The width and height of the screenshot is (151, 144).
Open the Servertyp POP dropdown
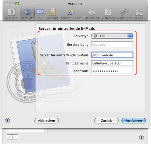click(112, 36)
